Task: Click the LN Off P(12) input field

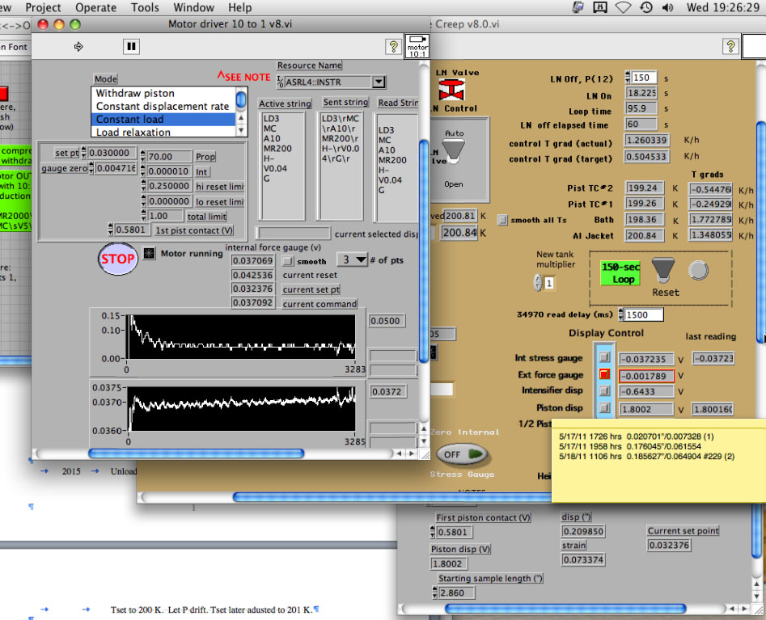Action: pyautogui.click(x=642, y=78)
